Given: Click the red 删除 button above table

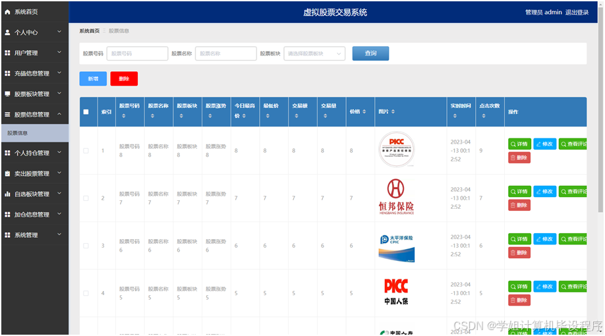Looking at the screenshot, I should click(124, 78).
